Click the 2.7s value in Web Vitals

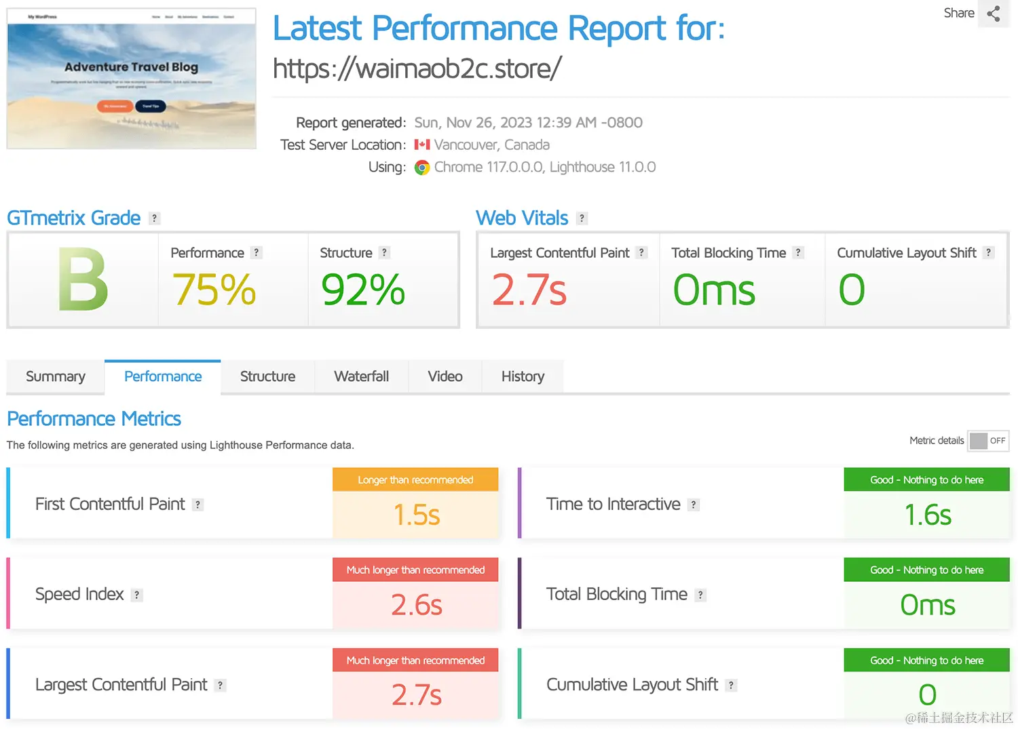[529, 290]
